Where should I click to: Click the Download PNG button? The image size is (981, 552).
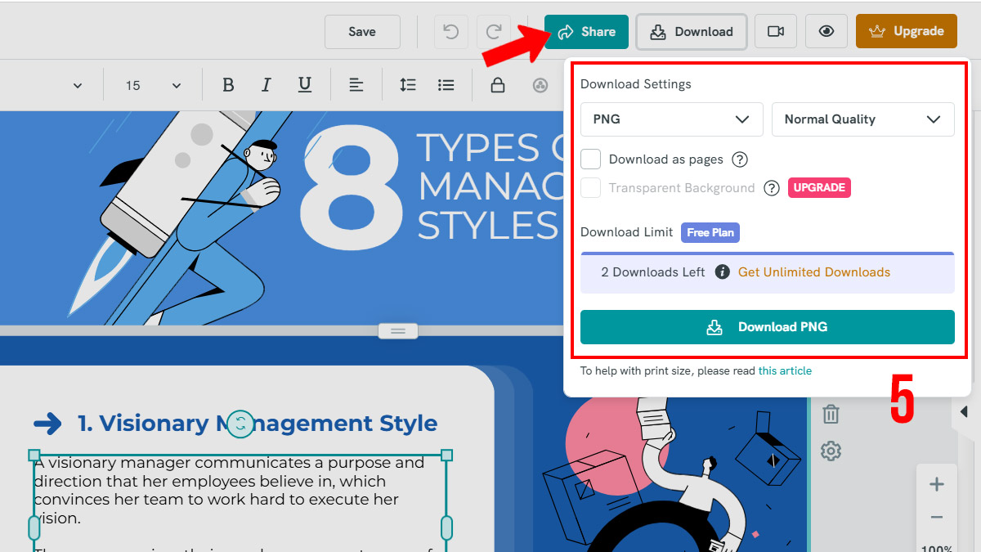[768, 327]
